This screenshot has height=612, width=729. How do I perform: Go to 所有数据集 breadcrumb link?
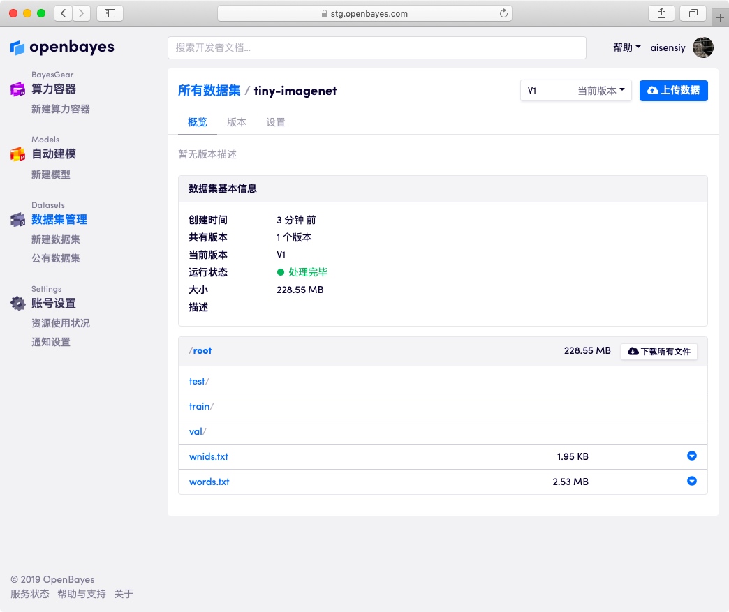tap(209, 90)
